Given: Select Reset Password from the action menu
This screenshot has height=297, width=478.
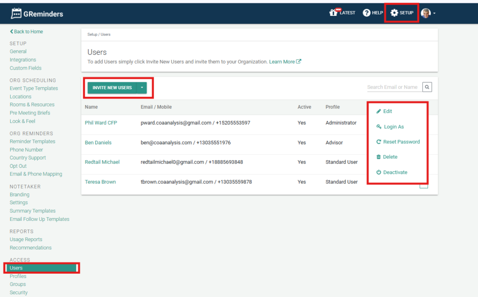Looking at the screenshot, I should tap(401, 142).
